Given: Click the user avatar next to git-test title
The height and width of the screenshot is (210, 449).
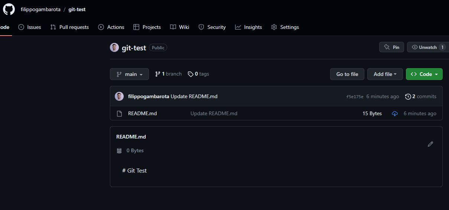Looking at the screenshot, I should point(114,47).
